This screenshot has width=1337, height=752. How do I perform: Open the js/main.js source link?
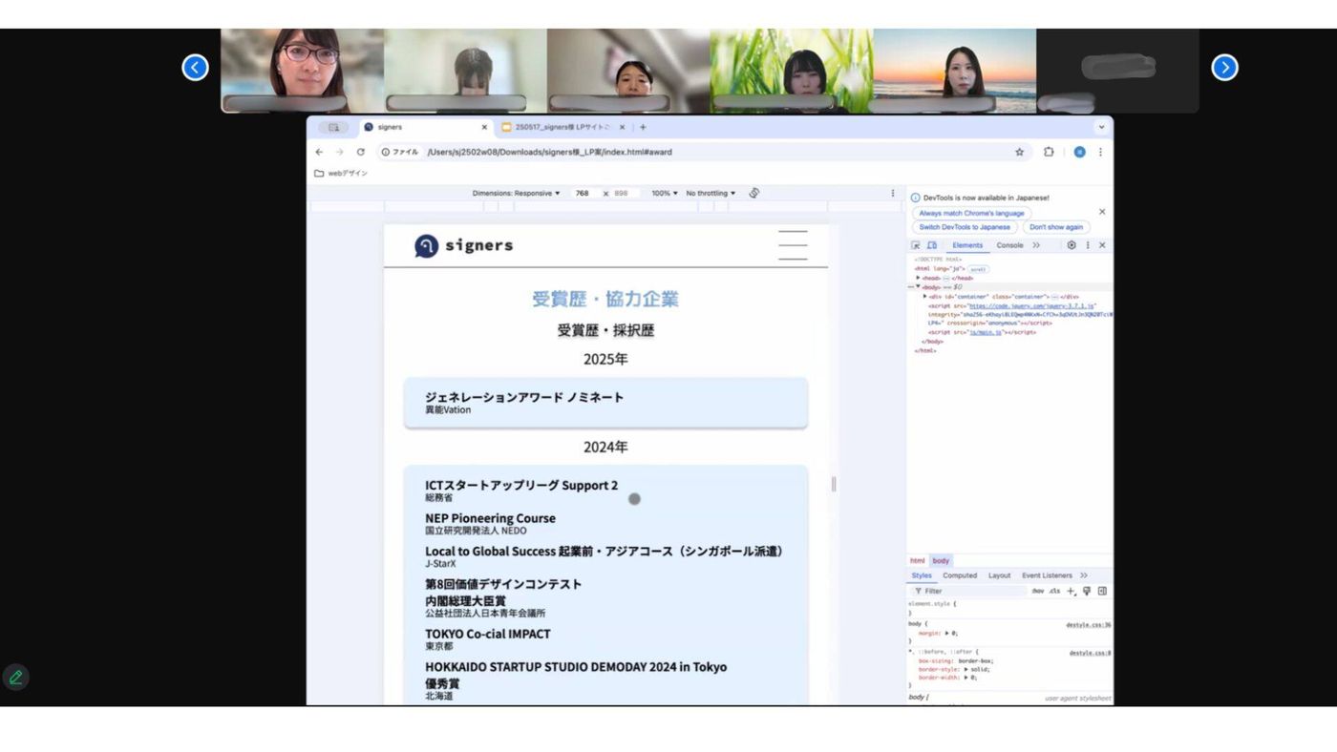(986, 332)
